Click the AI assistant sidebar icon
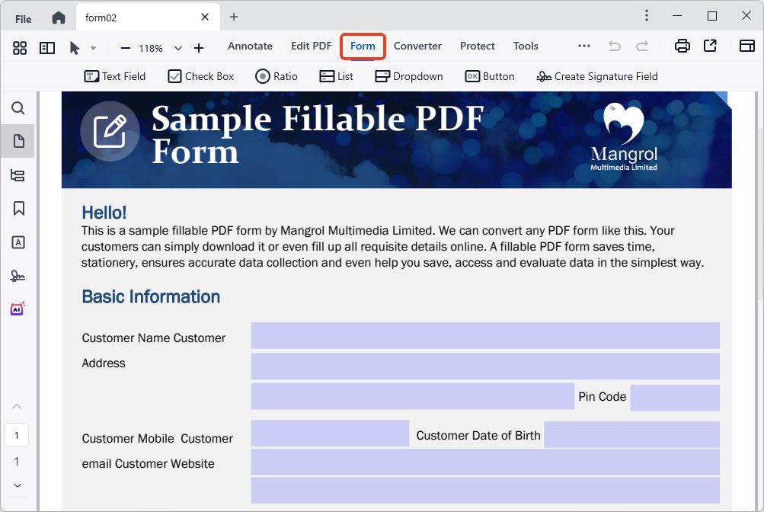The height and width of the screenshot is (512, 764). point(18,309)
